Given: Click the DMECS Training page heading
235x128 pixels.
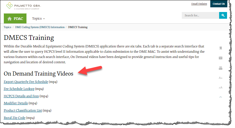Looking at the screenshot, I should pyautogui.click(x=29, y=37).
